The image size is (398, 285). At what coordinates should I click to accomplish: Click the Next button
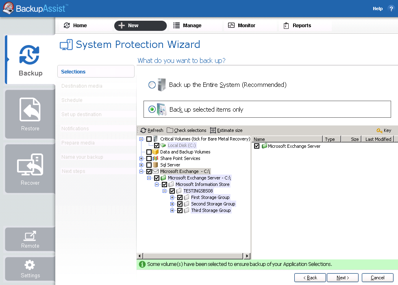[x=343, y=278]
